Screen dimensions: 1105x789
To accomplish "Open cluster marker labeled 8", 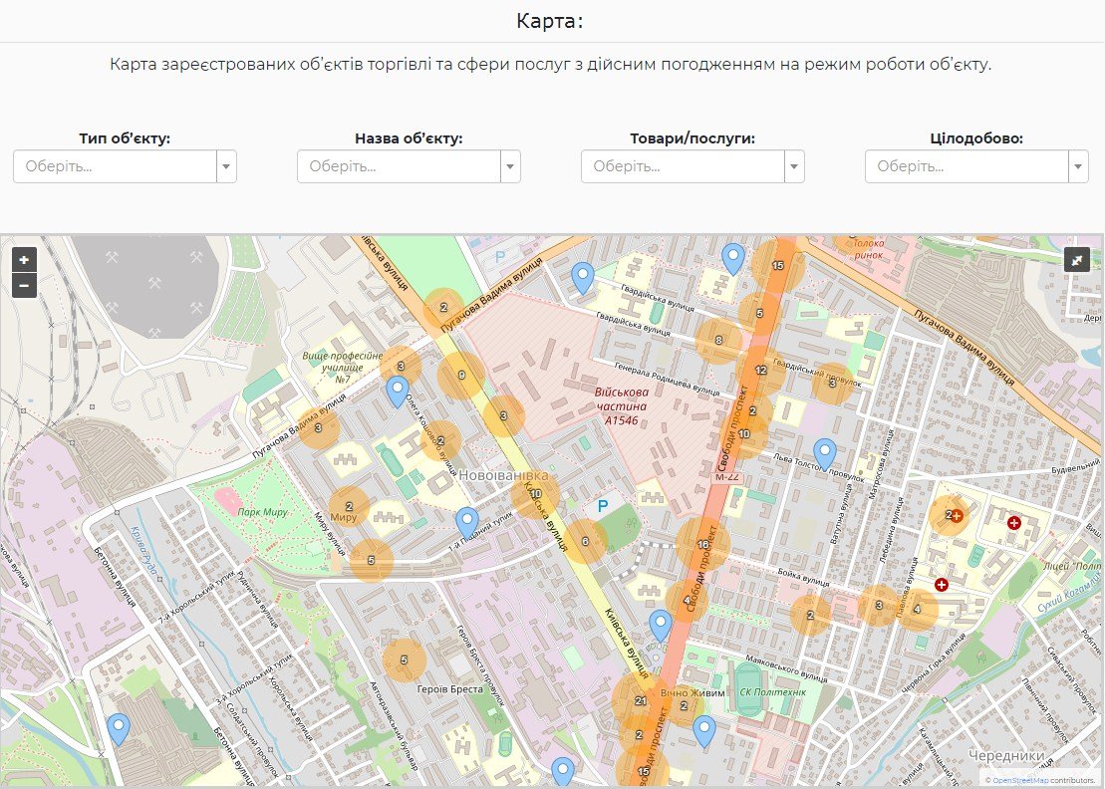I will tap(718, 342).
